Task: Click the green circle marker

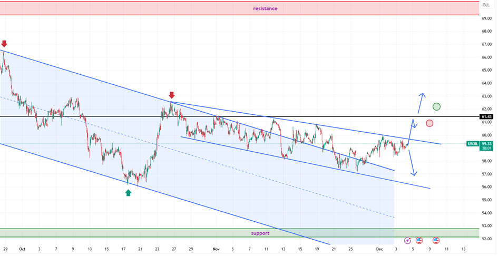Action: pyautogui.click(x=436, y=107)
